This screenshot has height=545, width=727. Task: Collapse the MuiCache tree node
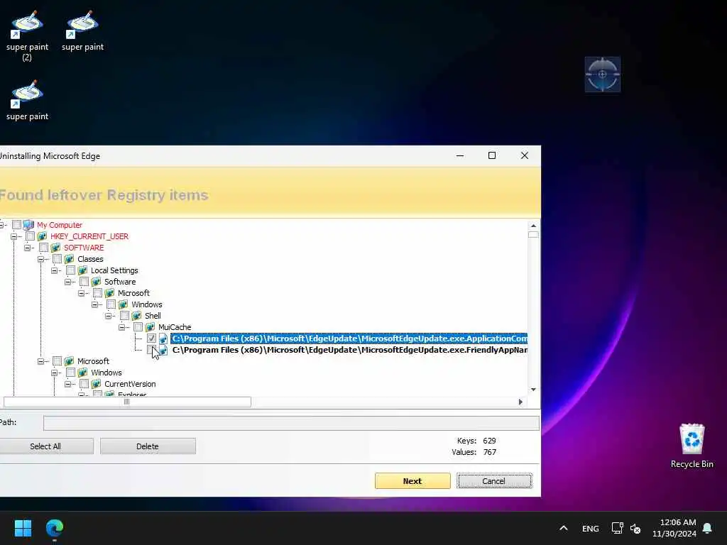click(x=121, y=327)
